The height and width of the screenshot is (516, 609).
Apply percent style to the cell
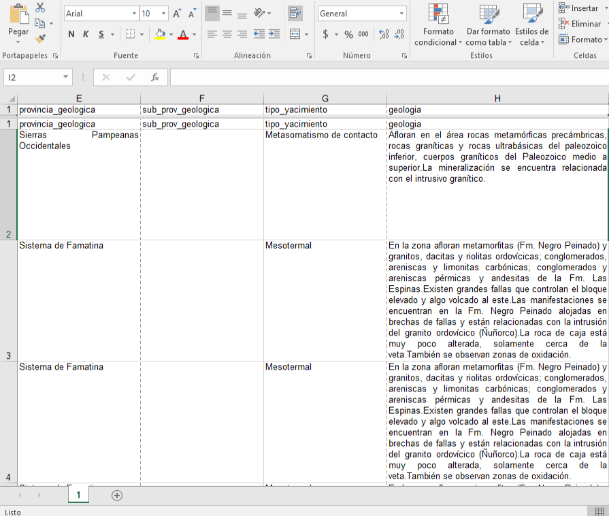coord(349,35)
